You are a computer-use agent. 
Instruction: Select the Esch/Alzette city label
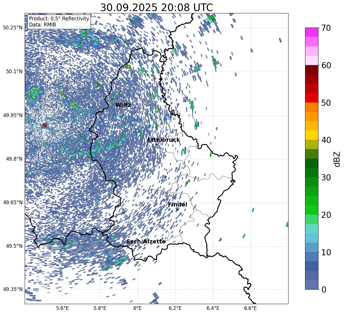point(146,242)
